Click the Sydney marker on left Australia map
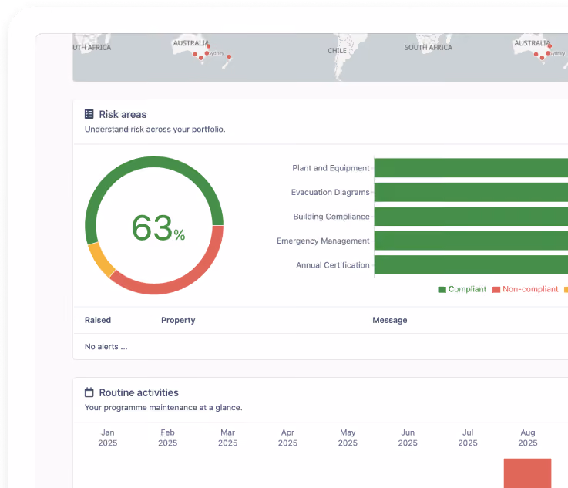Screen dimensions: 568x488 (207, 53)
